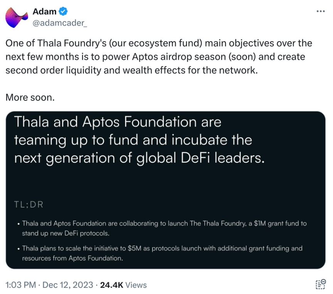Open the @adamcader_ handle link
The height and width of the screenshot is (294, 333).
pos(60,23)
